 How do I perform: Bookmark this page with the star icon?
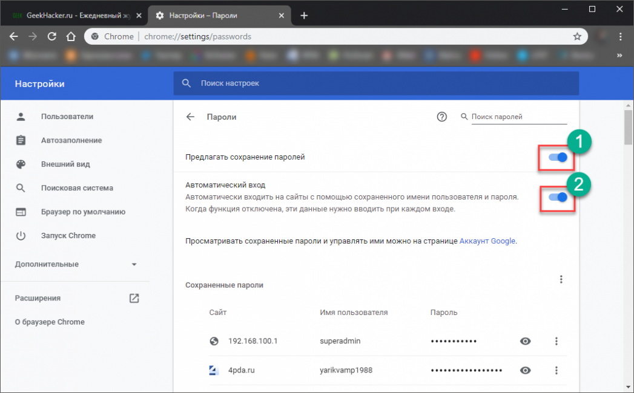coord(577,36)
